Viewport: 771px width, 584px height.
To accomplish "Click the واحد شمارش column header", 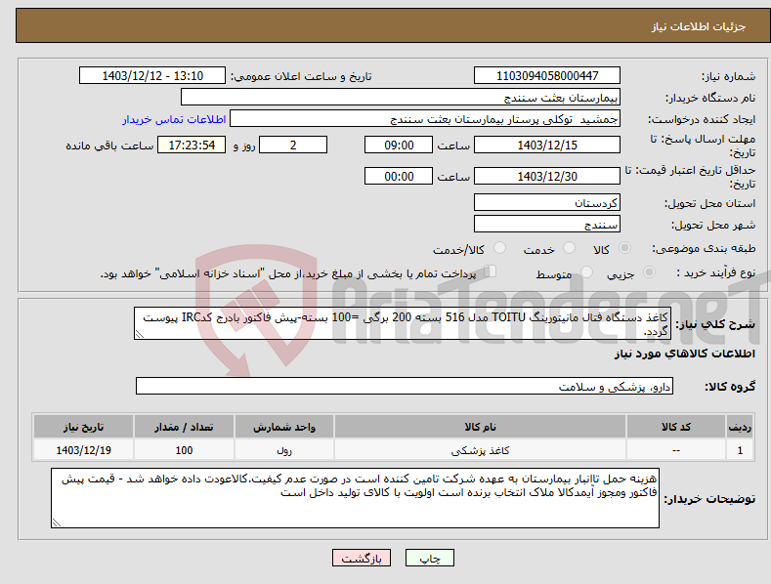I will [284, 427].
